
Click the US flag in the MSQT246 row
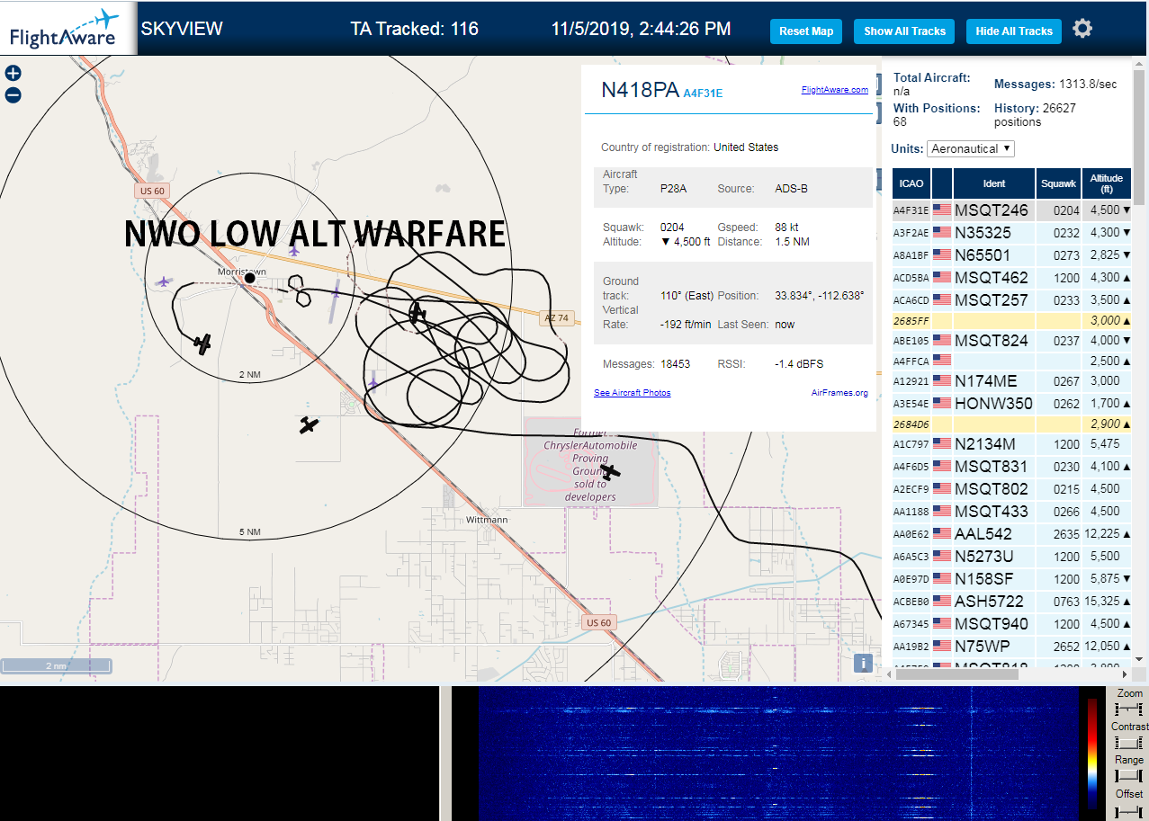click(942, 210)
